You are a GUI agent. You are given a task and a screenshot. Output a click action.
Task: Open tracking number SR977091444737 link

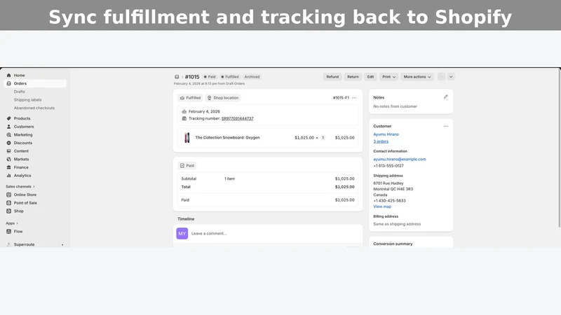click(237, 118)
